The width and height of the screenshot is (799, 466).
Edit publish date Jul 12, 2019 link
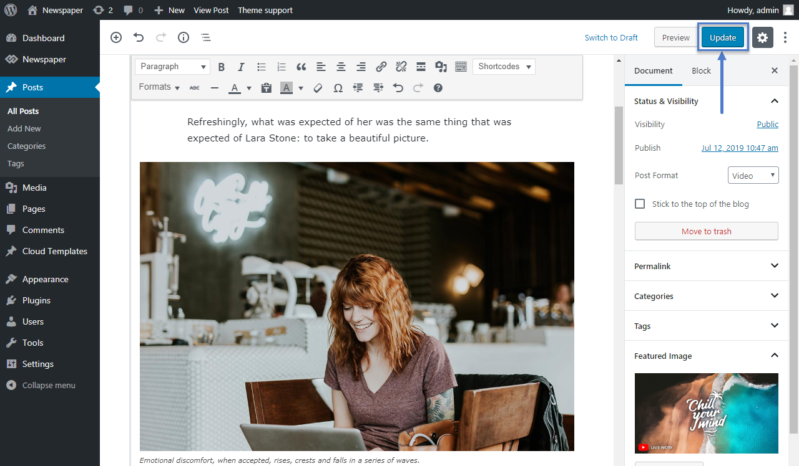[x=740, y=148]
